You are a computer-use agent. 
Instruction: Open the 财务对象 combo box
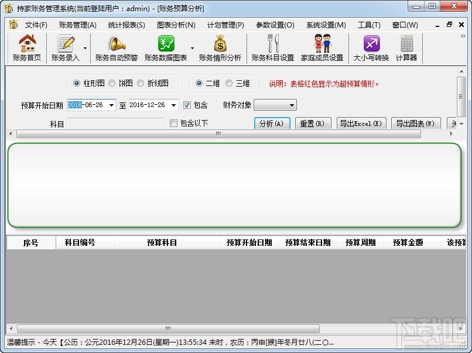pyautogui.click(x=275, y=105)
